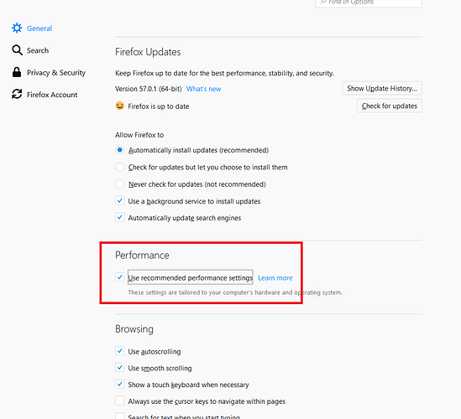Click the General gear icon
The image size is (461, 419).
17,28
